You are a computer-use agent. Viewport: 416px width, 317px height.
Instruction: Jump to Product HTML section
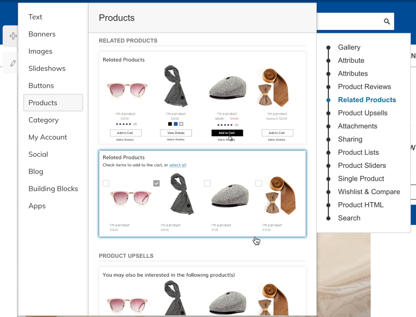360,205
